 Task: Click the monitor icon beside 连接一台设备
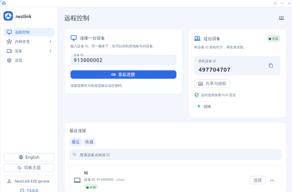click(74, 38)
